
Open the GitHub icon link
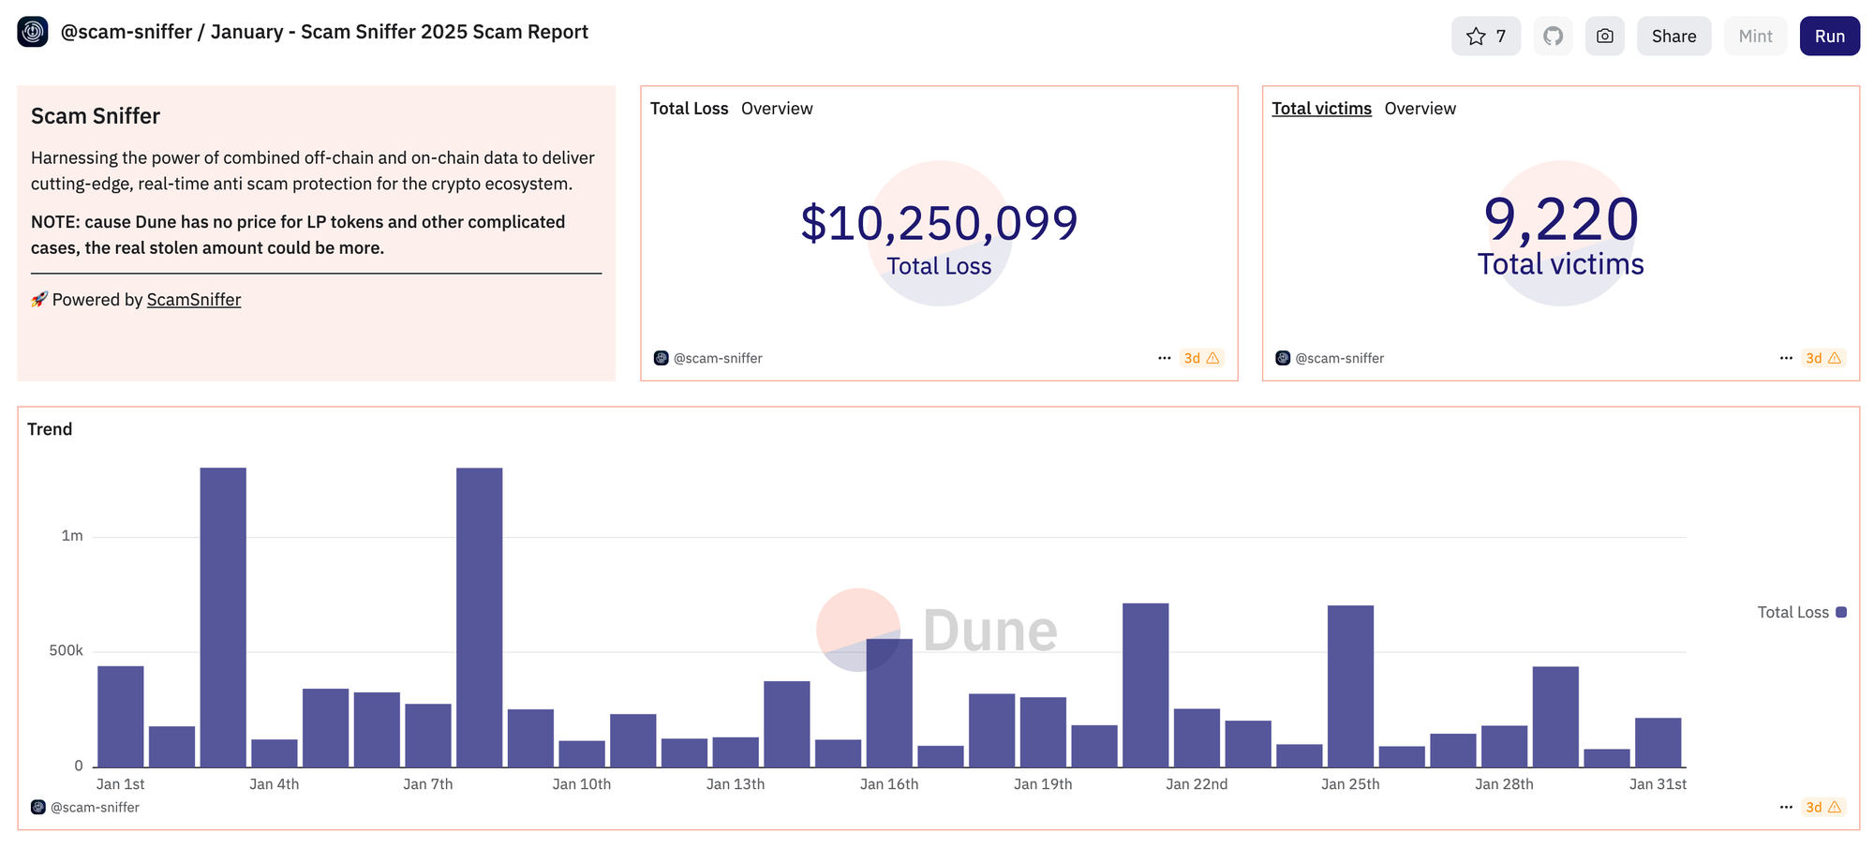1553,37
